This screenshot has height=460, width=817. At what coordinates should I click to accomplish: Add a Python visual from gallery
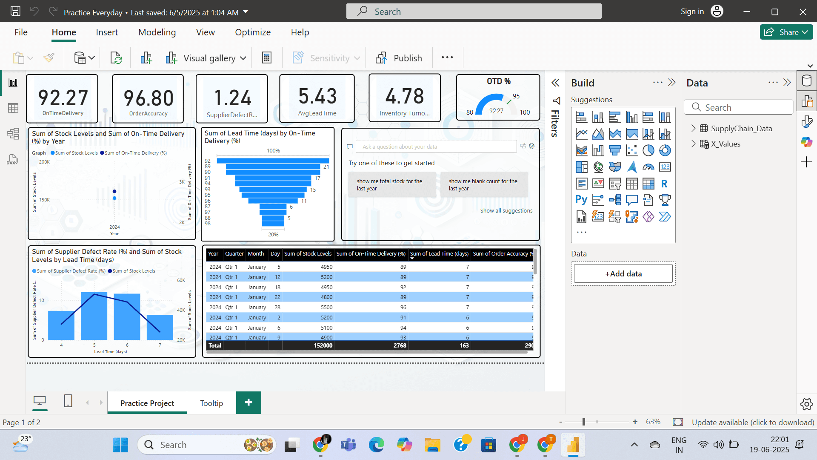[581, 200]
